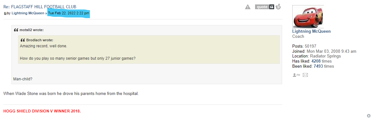This screenshot has height=121, width=374.
Task: Report this post via warning triangle icon
Action: pyautogui.click(x=247, y=7)
